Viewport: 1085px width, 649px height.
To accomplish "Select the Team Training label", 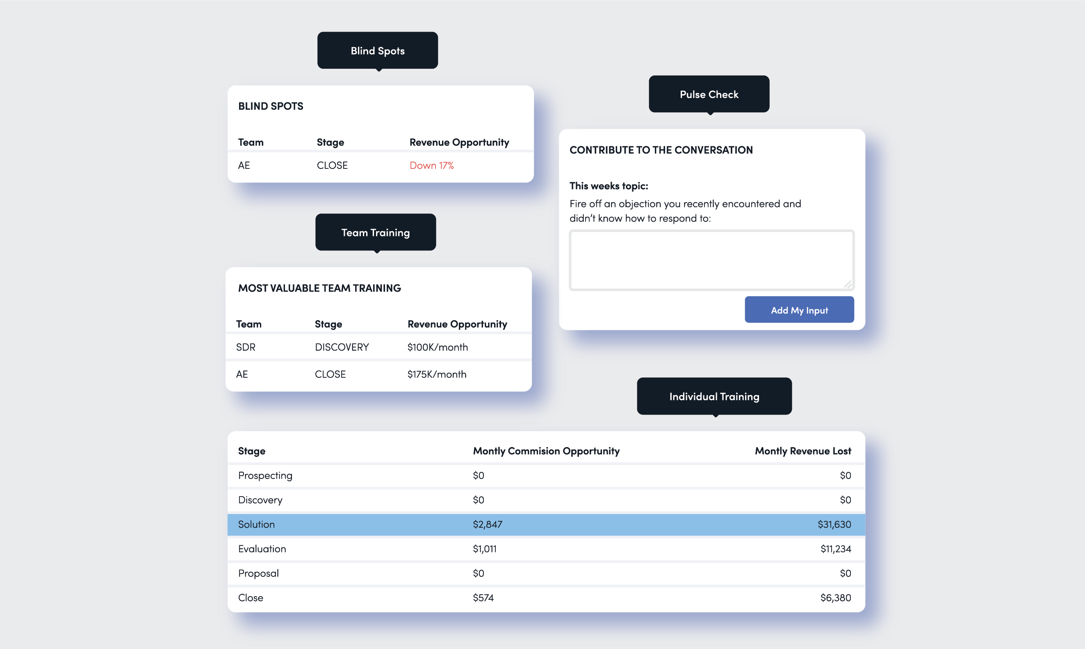I will coord(375,233).
